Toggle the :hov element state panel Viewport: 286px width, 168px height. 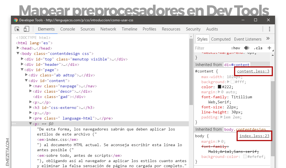tap(235, 48)
